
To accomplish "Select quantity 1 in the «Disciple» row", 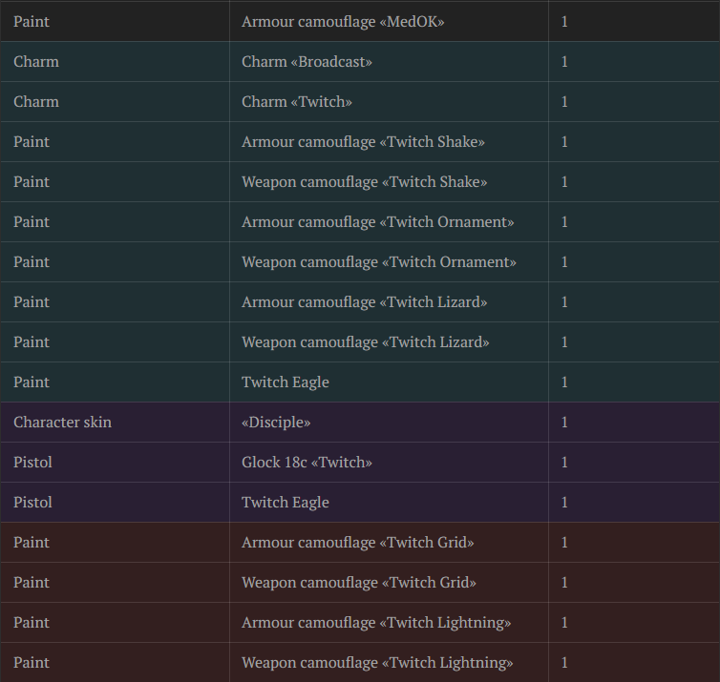I will coord(564,422).
